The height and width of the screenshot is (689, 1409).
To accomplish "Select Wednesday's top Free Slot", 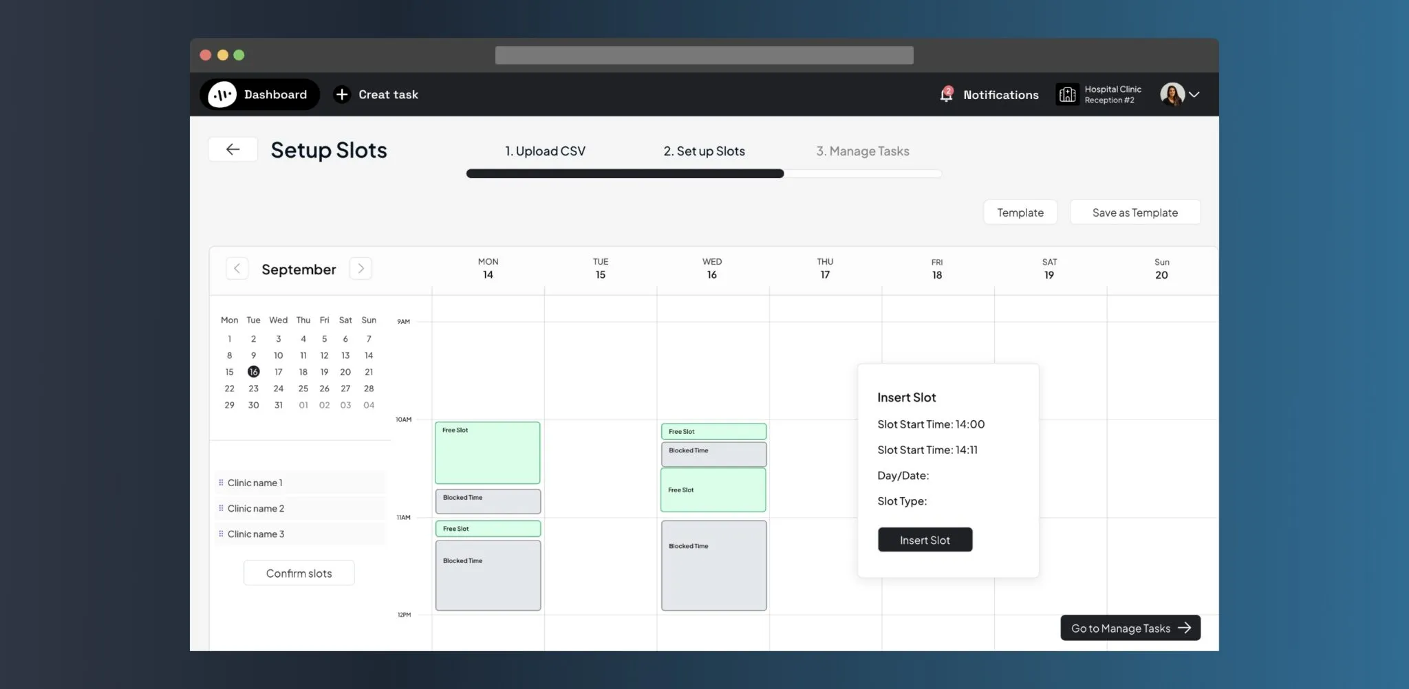I will [x=713, y=431].
